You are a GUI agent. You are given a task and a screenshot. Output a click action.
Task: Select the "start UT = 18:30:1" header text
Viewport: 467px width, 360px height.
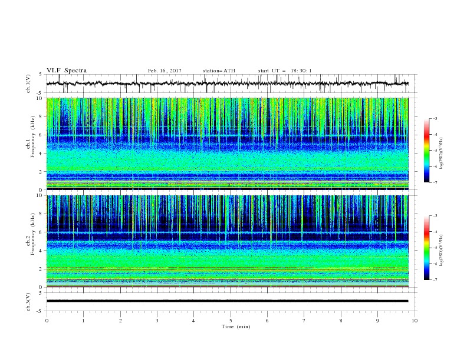(285, 71)
